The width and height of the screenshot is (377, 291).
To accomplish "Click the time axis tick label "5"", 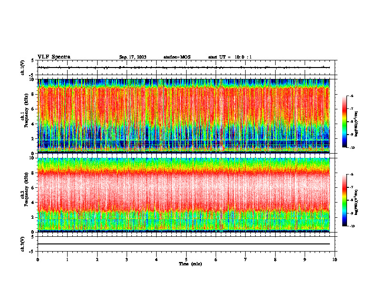I will [x=186, y=260].
